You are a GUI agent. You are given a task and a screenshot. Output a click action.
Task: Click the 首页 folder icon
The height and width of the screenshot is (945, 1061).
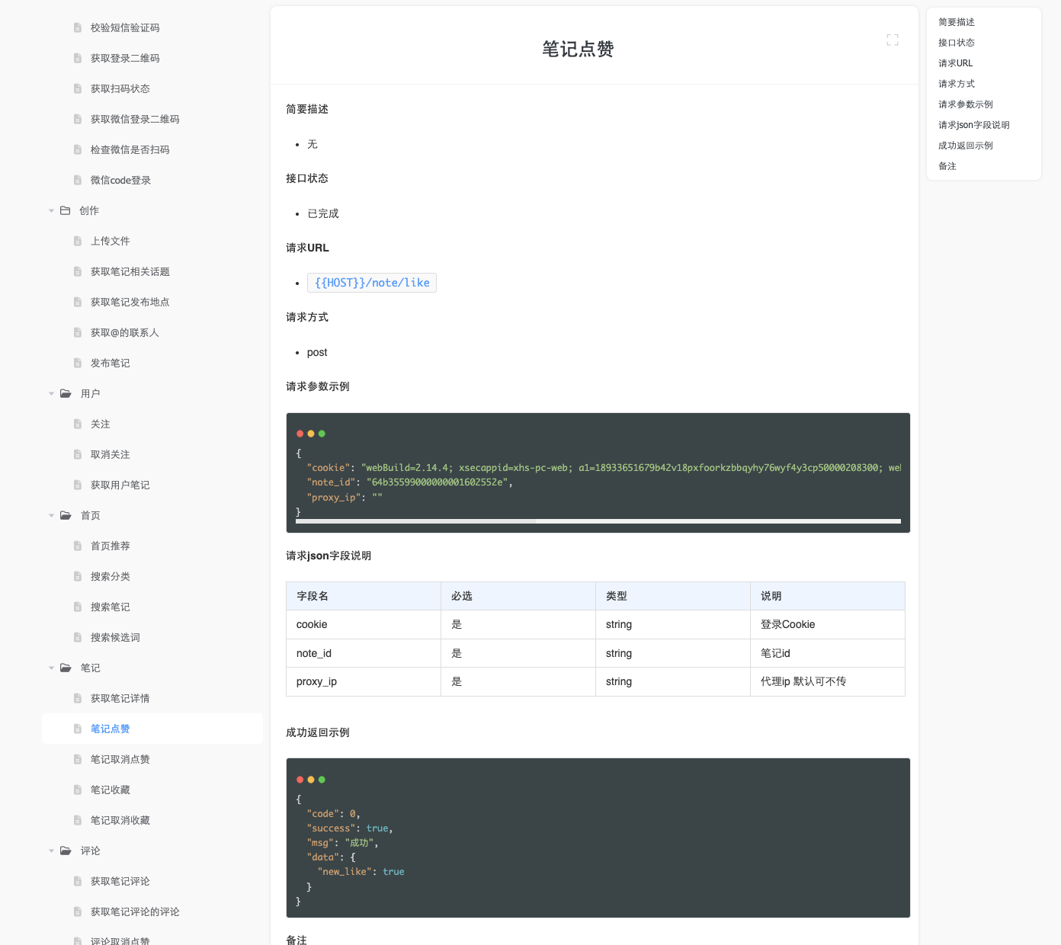[66, 515]
